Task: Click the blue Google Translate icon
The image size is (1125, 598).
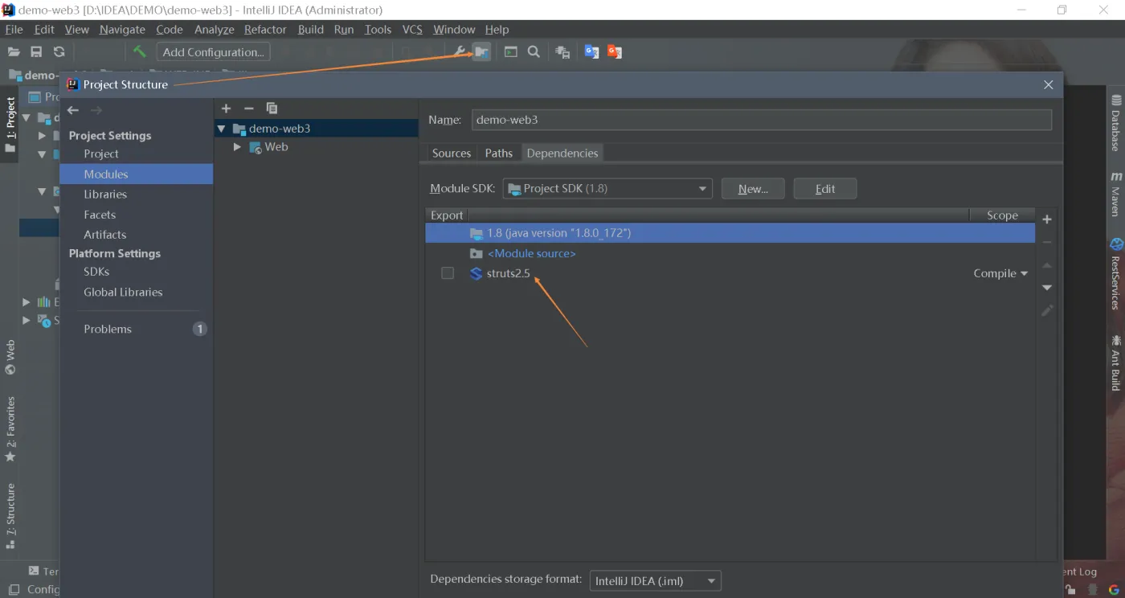Action: pos(591,51)
